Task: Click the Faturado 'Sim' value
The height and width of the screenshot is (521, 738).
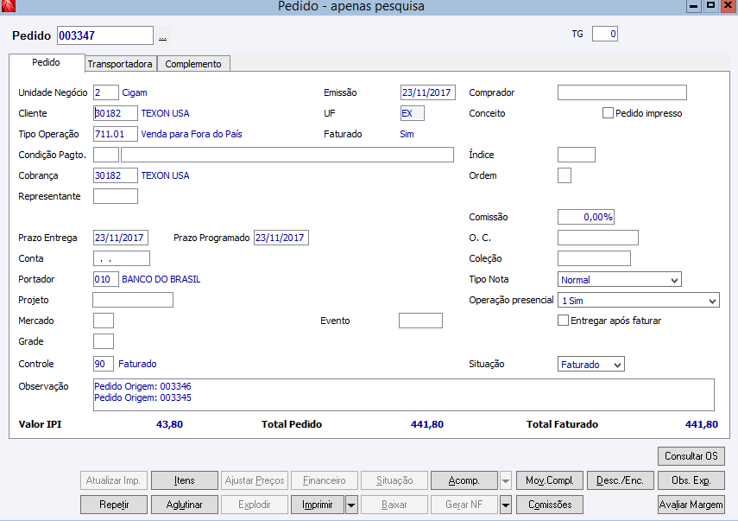Action: pos(407,134)
